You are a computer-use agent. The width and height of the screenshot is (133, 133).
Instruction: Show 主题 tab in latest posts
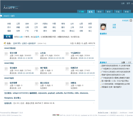pos(123,62)
